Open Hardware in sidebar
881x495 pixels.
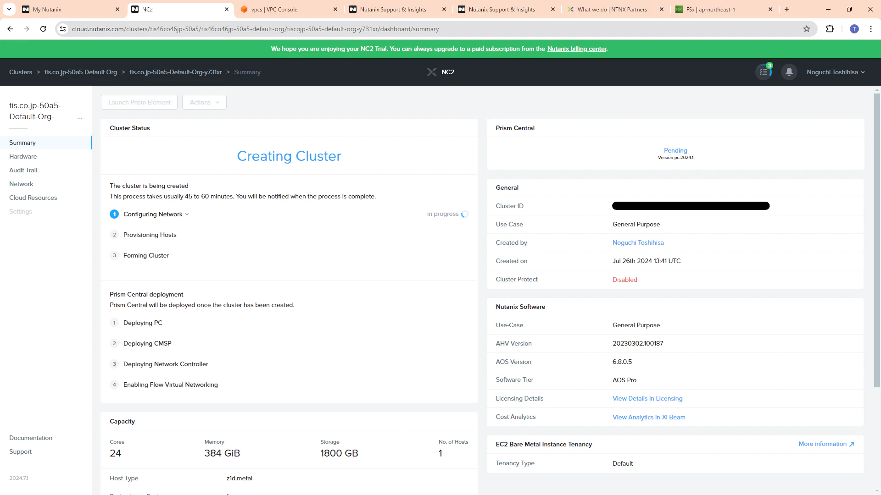pyautogui.click(x=23, y=156)
